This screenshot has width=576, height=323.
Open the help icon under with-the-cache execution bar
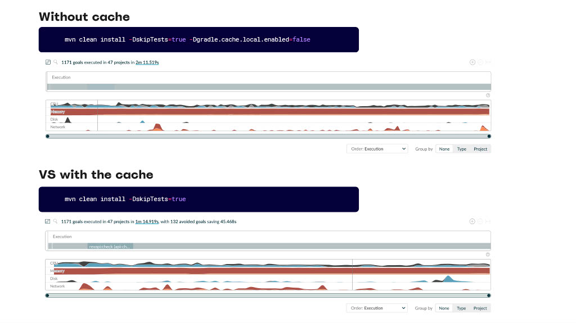click(488, 254)
